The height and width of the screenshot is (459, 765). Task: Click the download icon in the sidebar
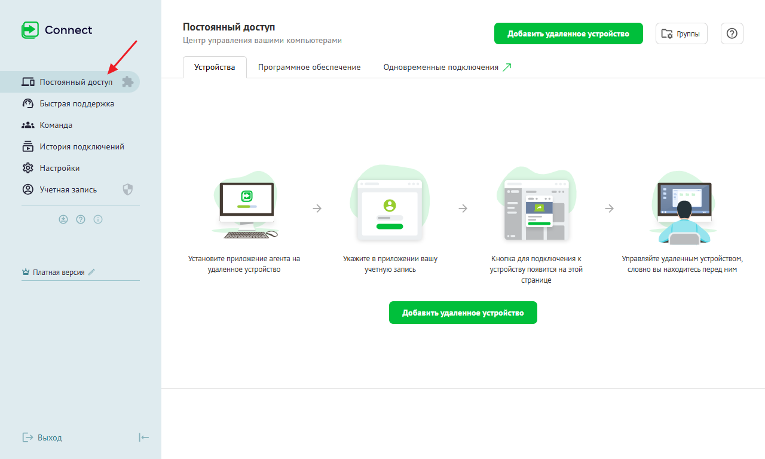point(63,219)
